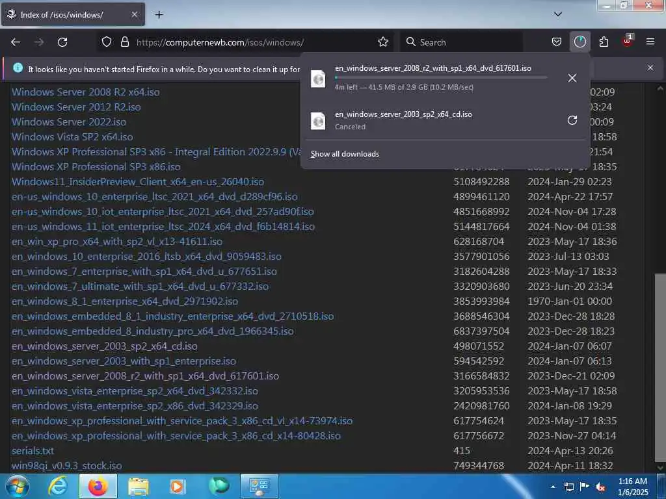
Task: Open Windows Server 2008 R2 x64.iso link
Action: point(86,92)
